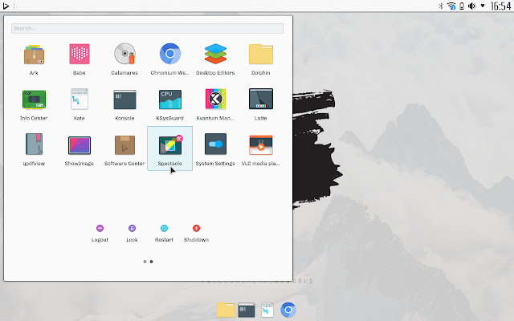Open the volume tray icon
Viewport: 514px width, 321px height.
click(x=471, y=6)
